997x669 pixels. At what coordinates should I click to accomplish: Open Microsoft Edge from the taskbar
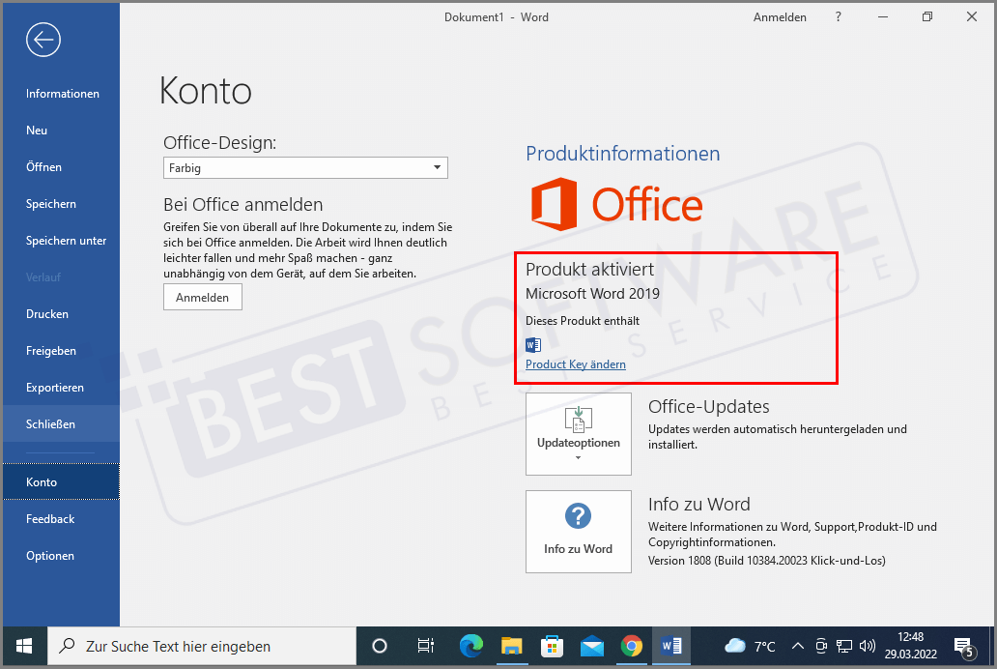471,646
